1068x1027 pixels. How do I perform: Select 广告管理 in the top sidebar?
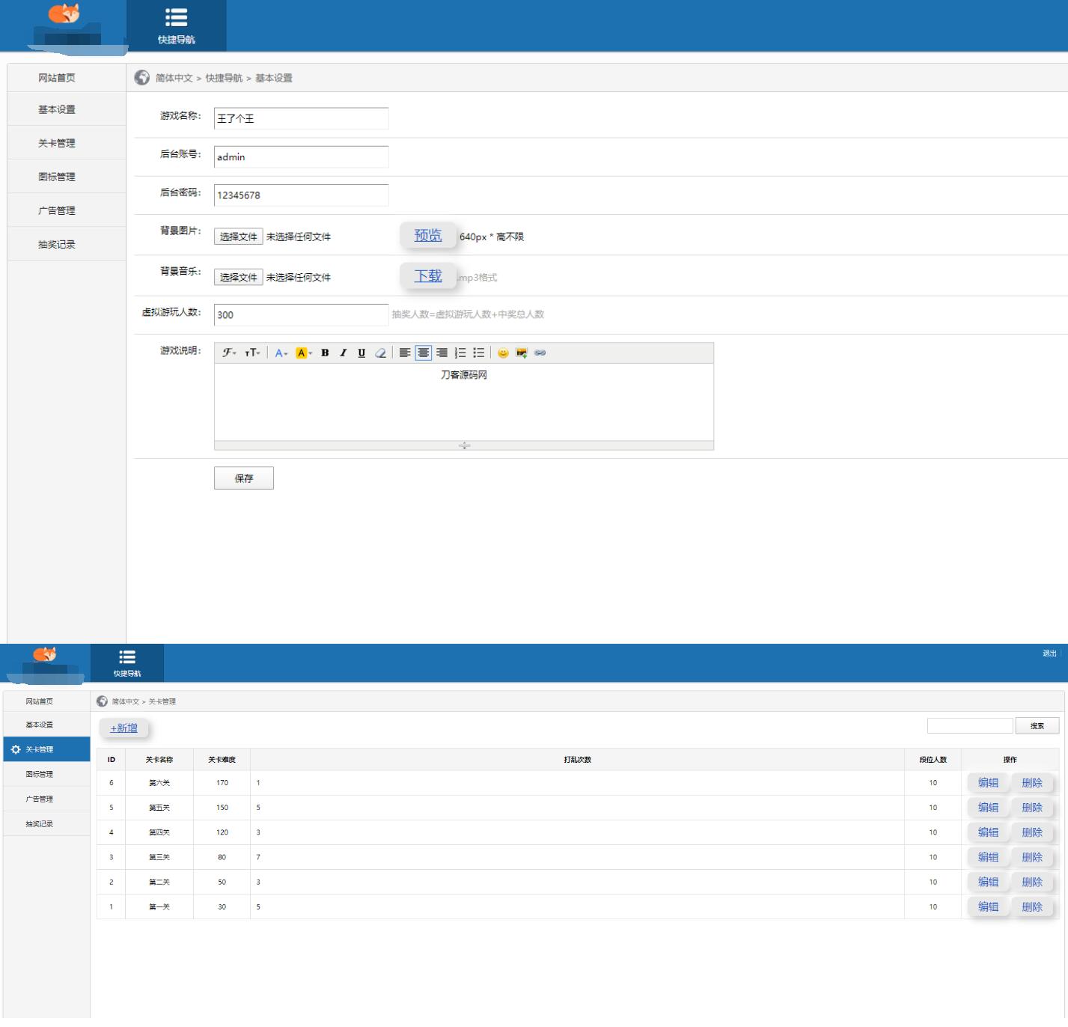tap(57, 210)
